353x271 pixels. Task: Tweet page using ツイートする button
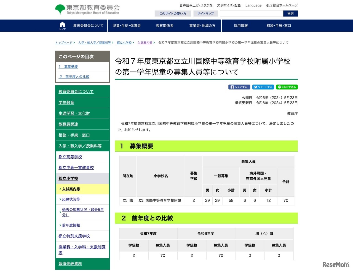click(x=263, y=87)
